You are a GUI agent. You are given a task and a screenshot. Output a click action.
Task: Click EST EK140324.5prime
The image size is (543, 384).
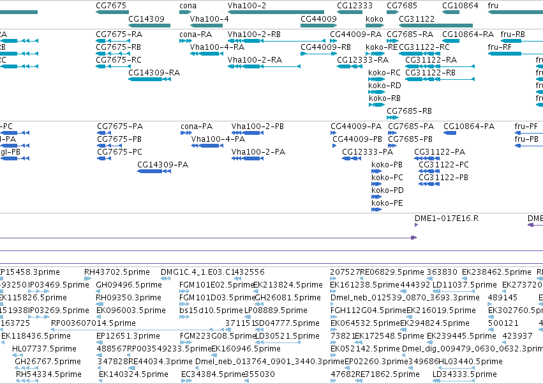[x=133, y=375]
